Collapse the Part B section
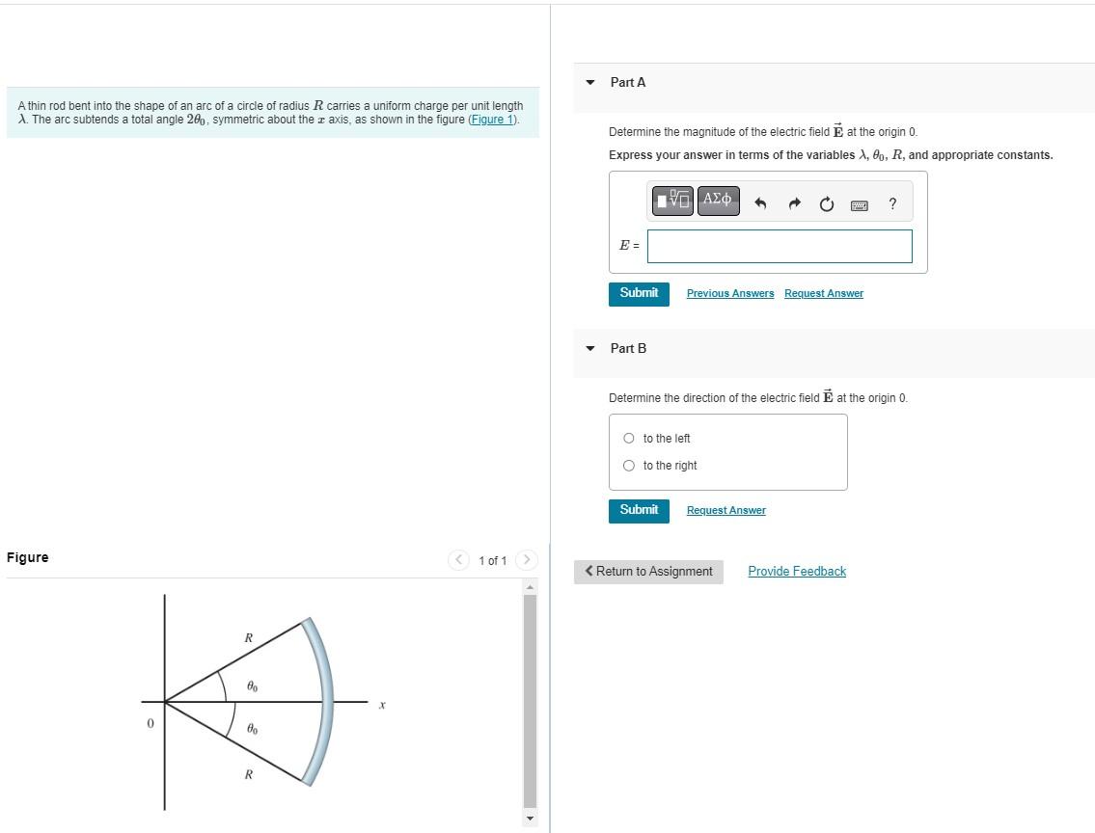This screenshot has height=833, width=1095. pos(589,349)
